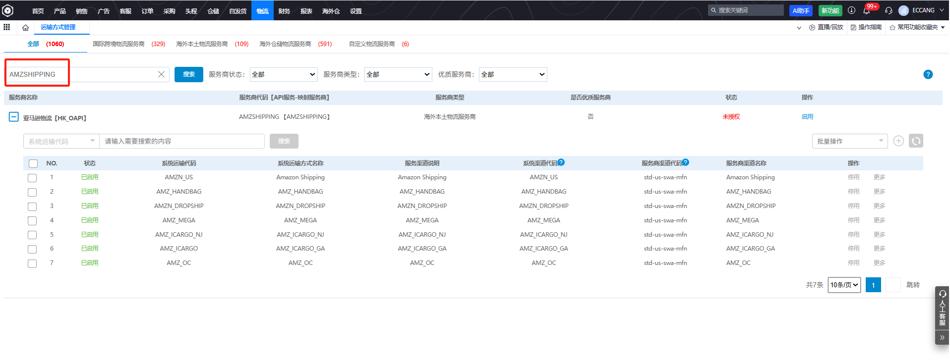Collapse the 亚马逊物流 provider row
Screen dimensions: 950x364
(14, 117)
